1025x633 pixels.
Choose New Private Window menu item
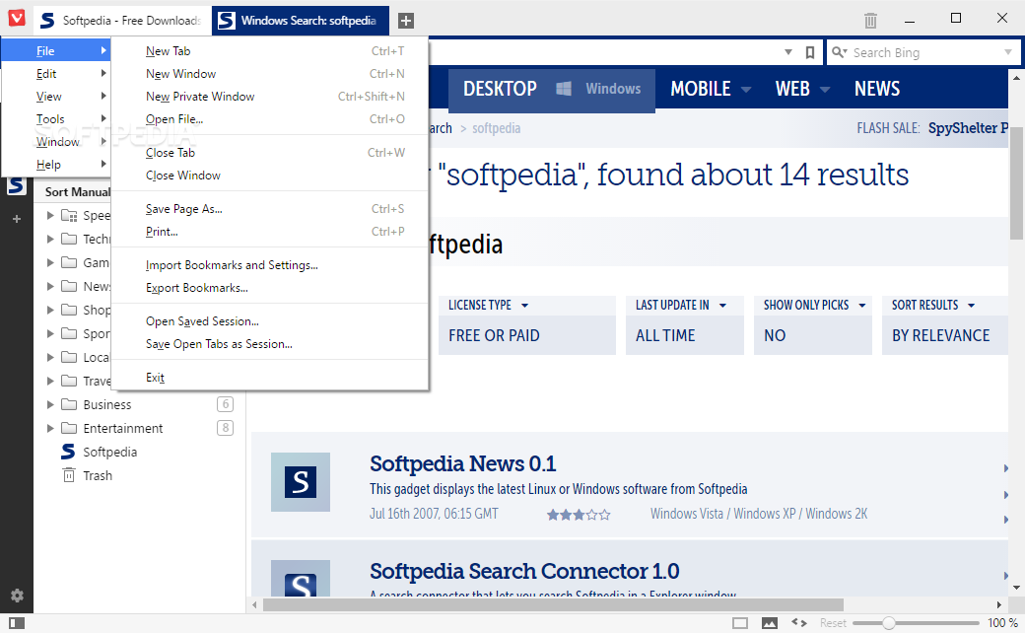pyautogui.click(x=270, y=96)
